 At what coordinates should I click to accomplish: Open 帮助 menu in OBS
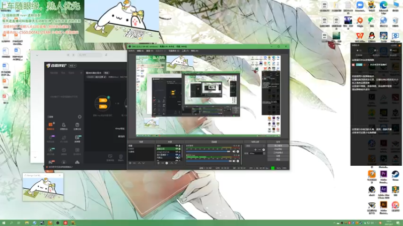pyautogui.click(x=194, y=51)
